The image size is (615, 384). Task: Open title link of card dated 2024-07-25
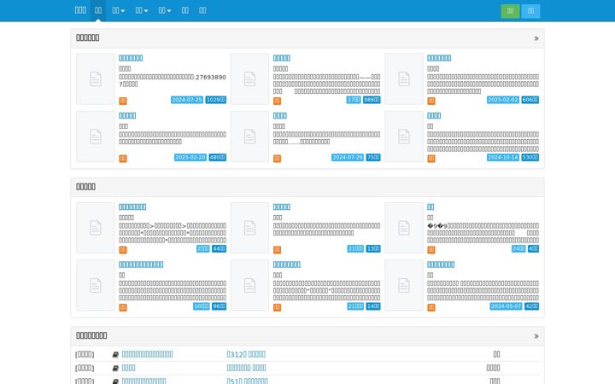point(131,58)
